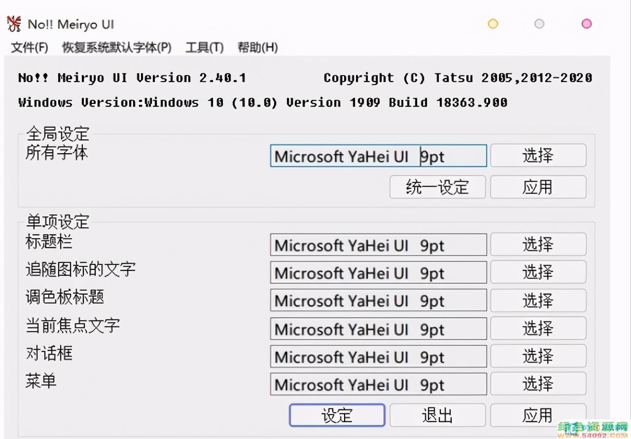Click the 标题栏 font field
The image size is (631, 439).
pyautogui.click(x=378, y=245)
